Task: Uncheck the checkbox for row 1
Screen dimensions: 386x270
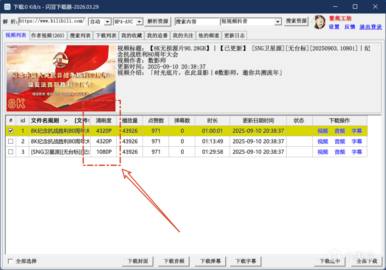Action: point(11,131)
